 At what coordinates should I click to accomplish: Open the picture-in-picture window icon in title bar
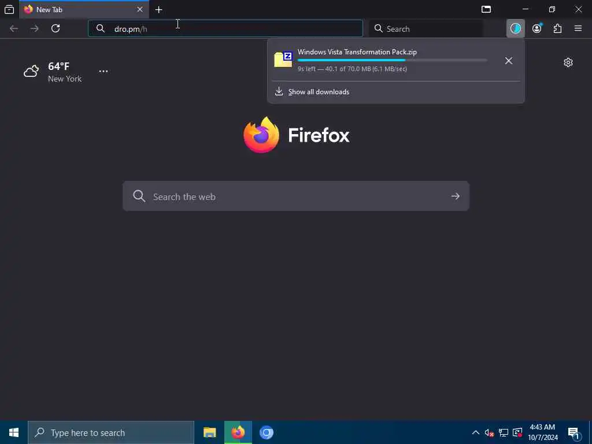486,9
